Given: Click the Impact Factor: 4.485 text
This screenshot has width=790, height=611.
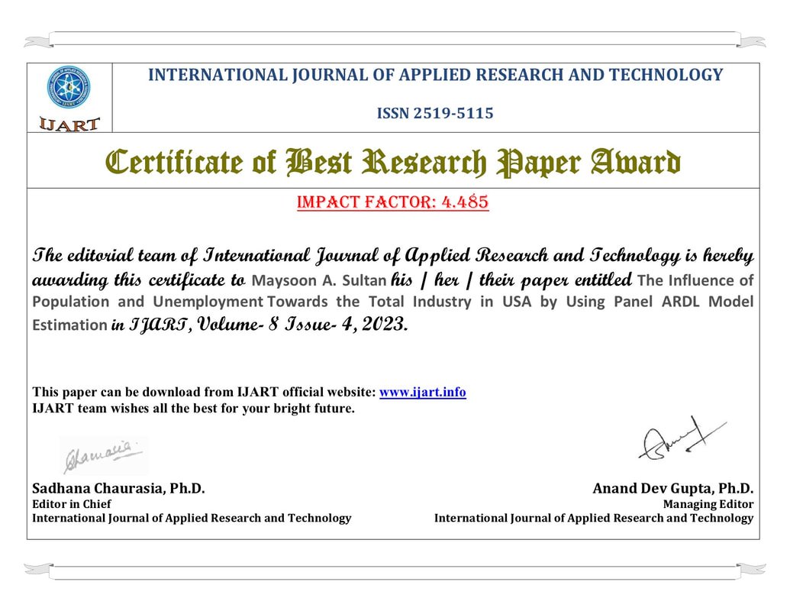Looking at the screenshot, I should pos(393,202).
